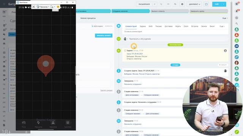This screenshot has height=136, width=243.
Task: Select the Визит tab in timeline
Action: point(212,26)
